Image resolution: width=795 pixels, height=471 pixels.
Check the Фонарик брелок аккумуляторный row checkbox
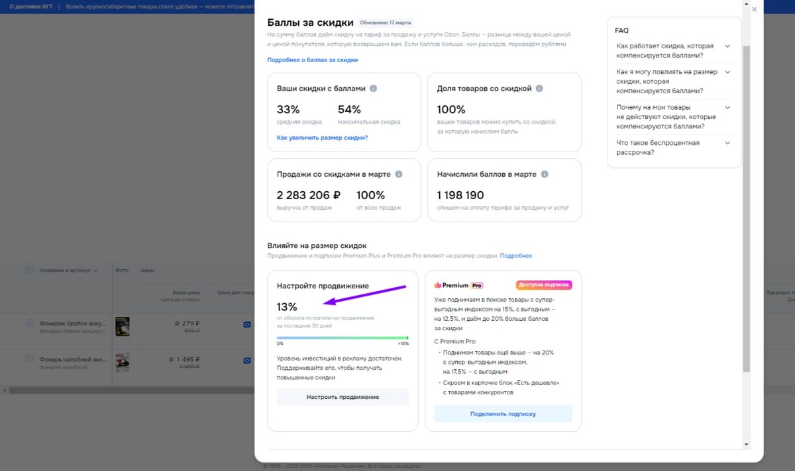click(29, 323)
